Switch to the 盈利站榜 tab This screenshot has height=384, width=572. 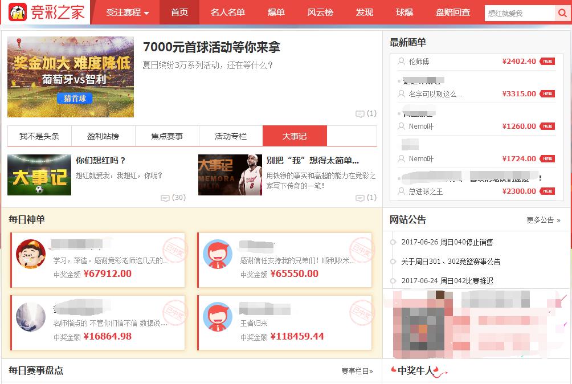point(103,136)
